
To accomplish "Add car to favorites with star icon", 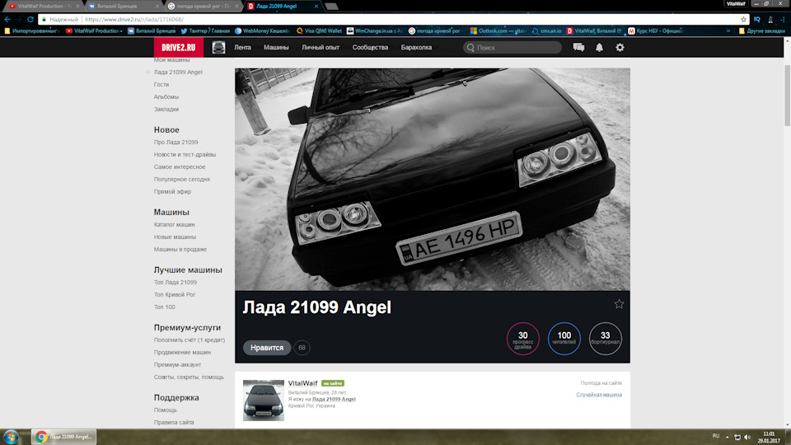I will click(619, 304).
